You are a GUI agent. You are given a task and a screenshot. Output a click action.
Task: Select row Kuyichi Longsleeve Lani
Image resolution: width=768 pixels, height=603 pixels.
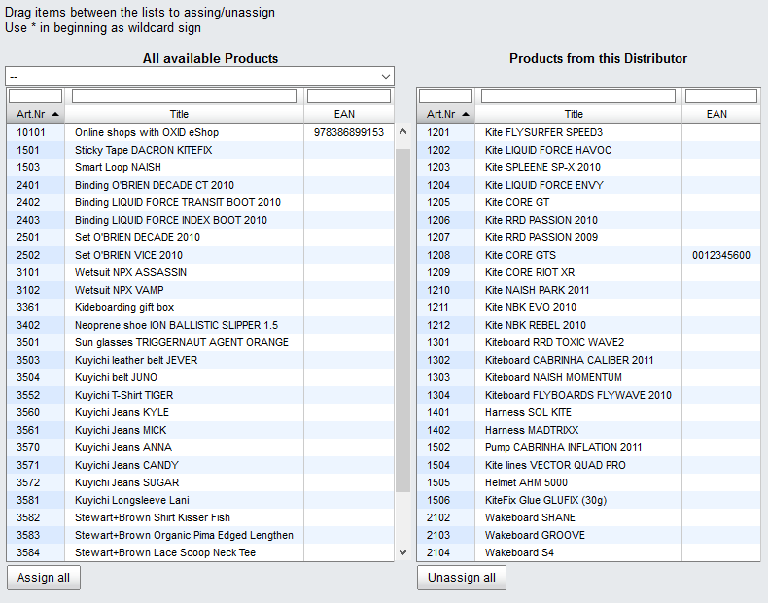(x=200, y=500)
